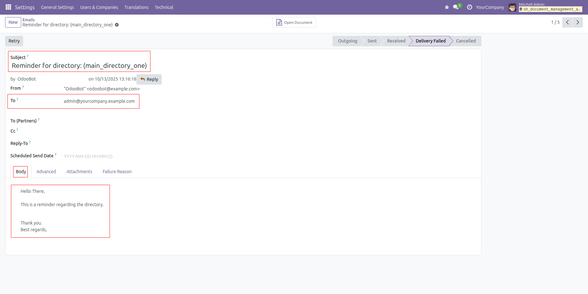
Task: Open the activities clock icon
Action: pyautogui.click(x=469, y=7)
